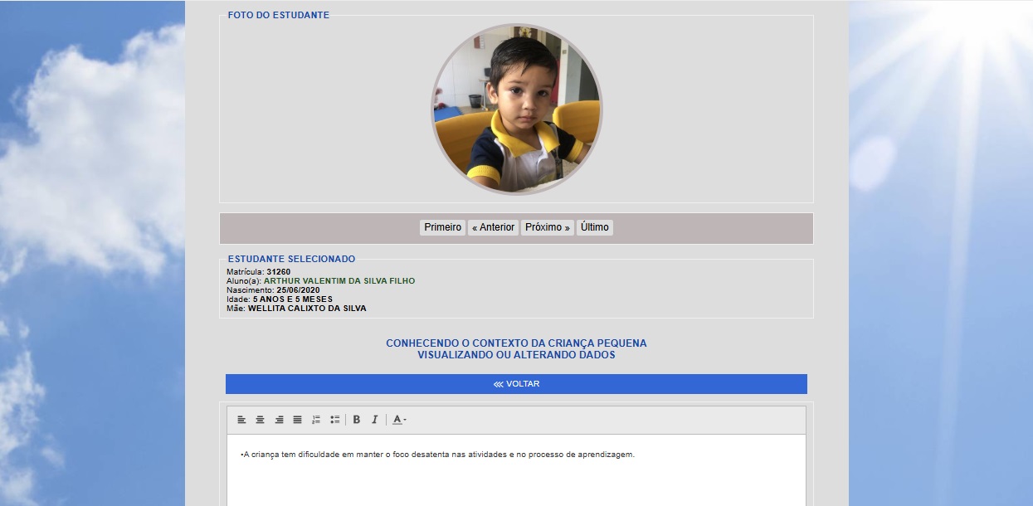Go to the Primeiro student
Screen dimensions: 1033x506
tap(442, 227)
